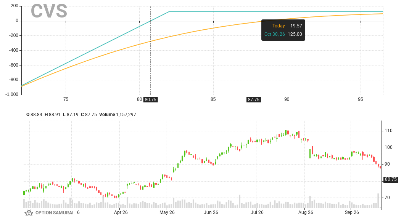Screen dimensions: 409x217
Task: Click the -800 label on profit y-axis
Action: coord(14,80)
